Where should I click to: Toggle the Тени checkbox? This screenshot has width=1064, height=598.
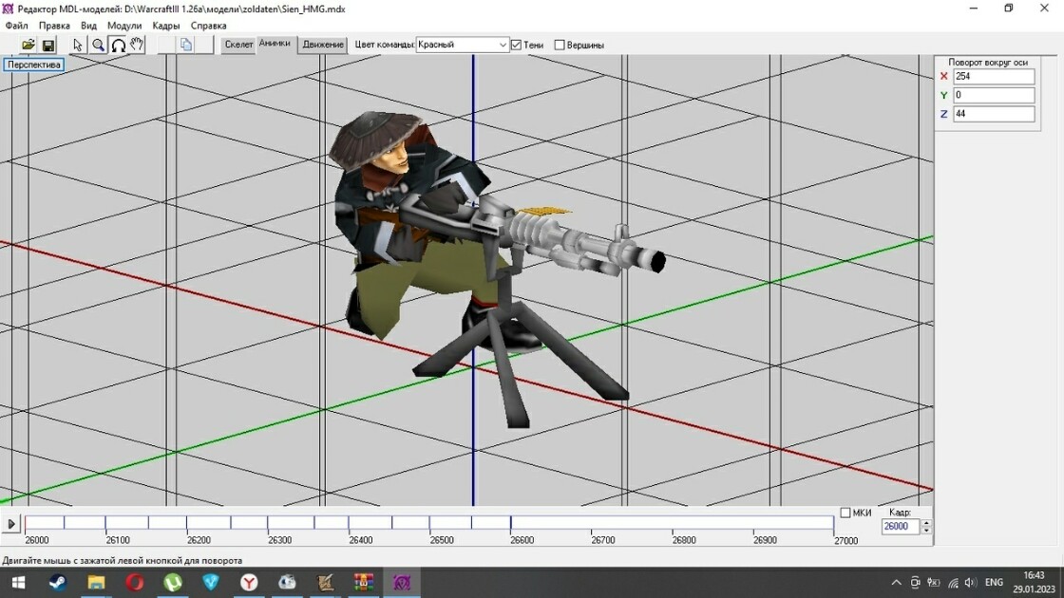(517, 45)
